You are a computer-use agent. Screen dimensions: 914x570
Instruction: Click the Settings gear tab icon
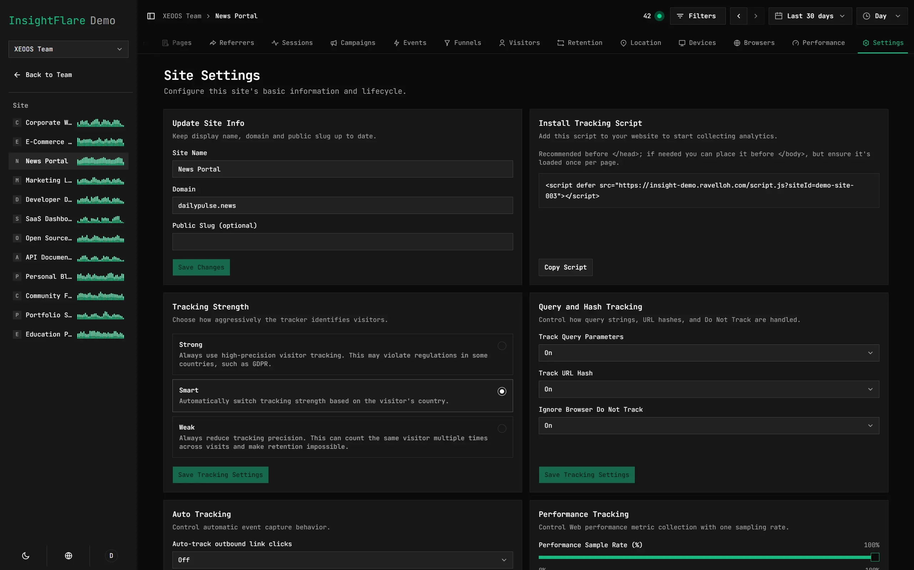click(866, 43)
